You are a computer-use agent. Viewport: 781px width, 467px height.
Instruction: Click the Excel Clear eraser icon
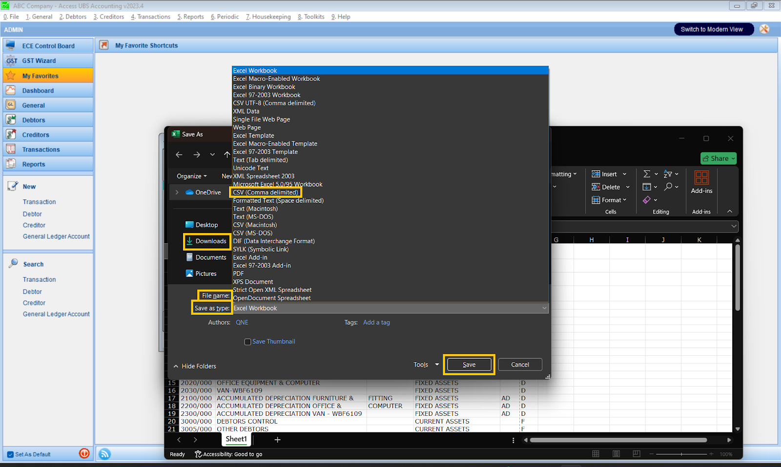click(x=647, y=200)
